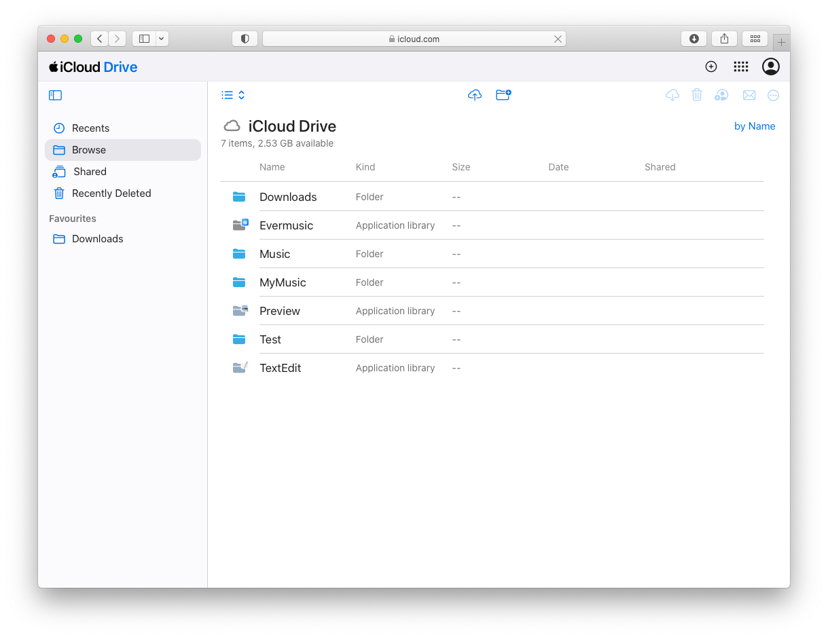828x638 pixels.
Task: Switch to list view layout
Action: [227, 94]
